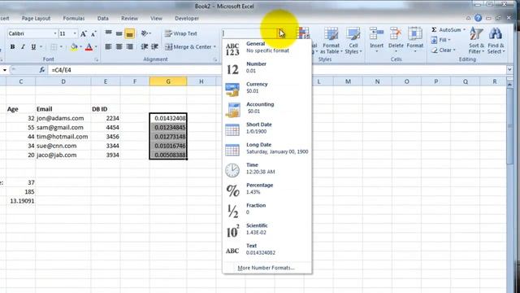The width and height of the screenshot is (520, 293).
Task: Toggle Underline formatting
Action: pos(33,47)
